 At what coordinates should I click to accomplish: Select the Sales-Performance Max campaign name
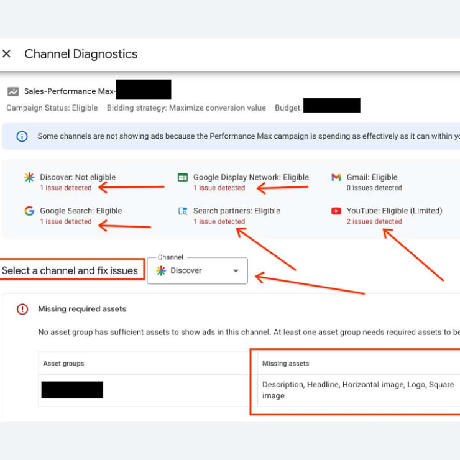click(x=69, y=91)
